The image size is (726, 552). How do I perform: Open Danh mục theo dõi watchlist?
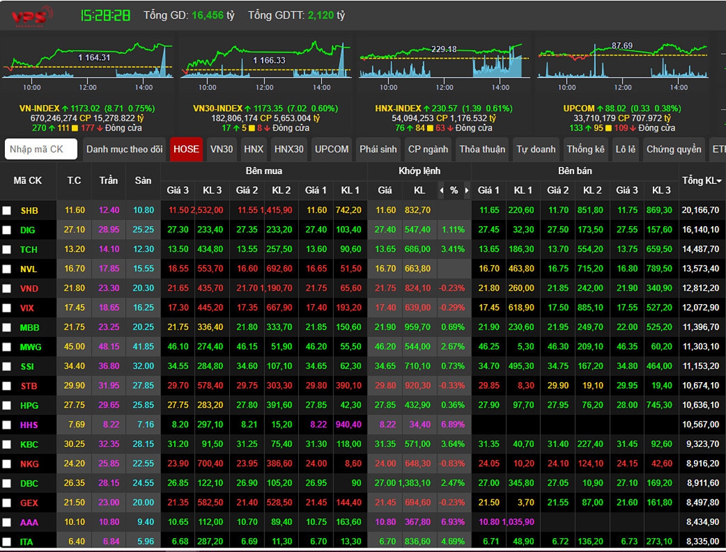pos(124,149)
